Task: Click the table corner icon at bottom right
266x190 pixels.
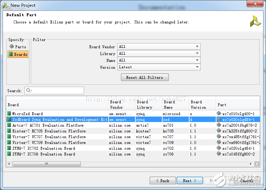Action: click(x=257, y=164)
